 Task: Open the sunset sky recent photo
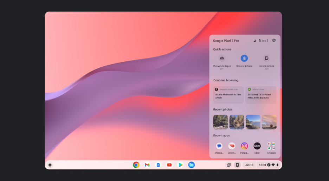269,122
